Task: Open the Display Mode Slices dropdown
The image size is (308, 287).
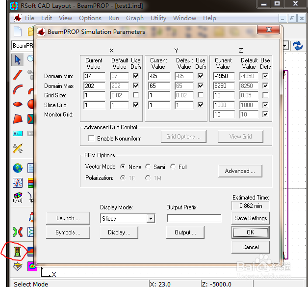Action: 151,219
